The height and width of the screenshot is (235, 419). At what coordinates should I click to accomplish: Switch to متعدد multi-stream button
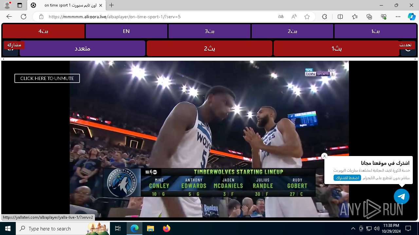(x=82, y=48)
